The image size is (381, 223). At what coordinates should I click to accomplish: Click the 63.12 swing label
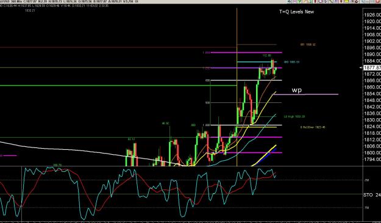[x=132, y=139]
